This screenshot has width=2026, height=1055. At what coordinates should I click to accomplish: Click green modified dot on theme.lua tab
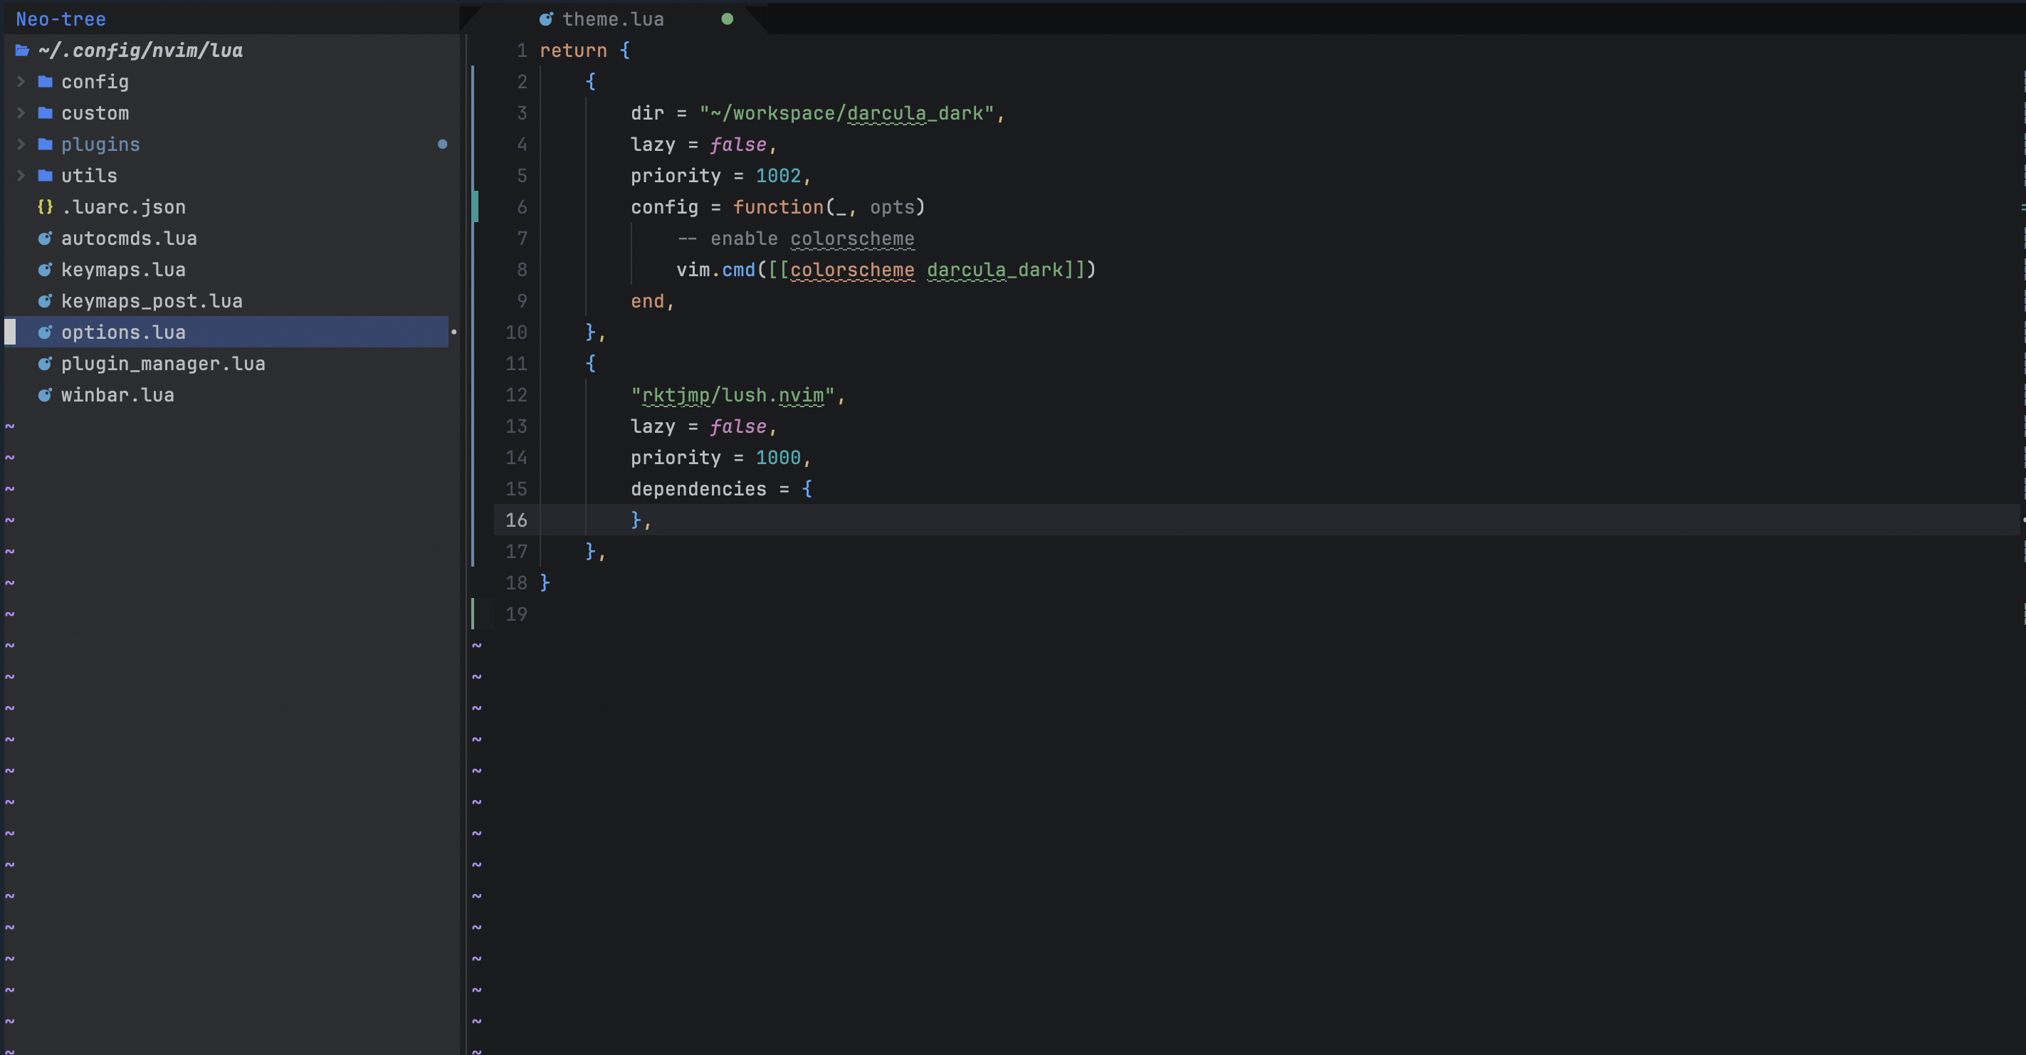point(727,19)
